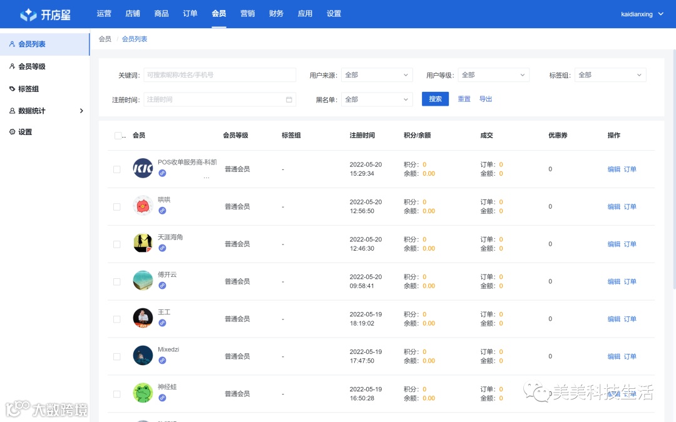This screenshot has width=676, height=422.
Task: Open the calendar icon in 注册时间 field
Action: 289,99
